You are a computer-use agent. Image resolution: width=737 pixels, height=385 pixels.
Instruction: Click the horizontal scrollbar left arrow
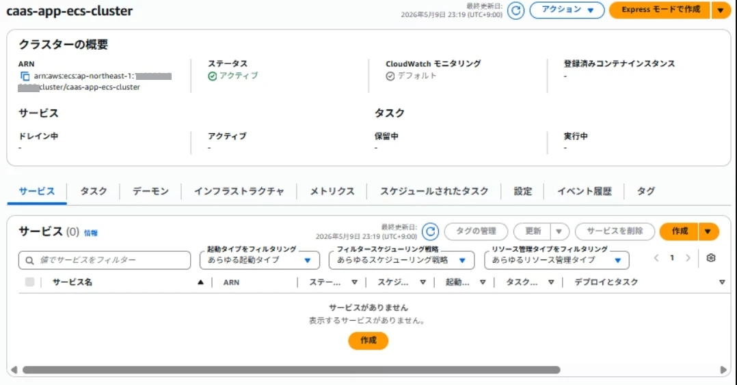pyautogui.click(x=14, y=370)
